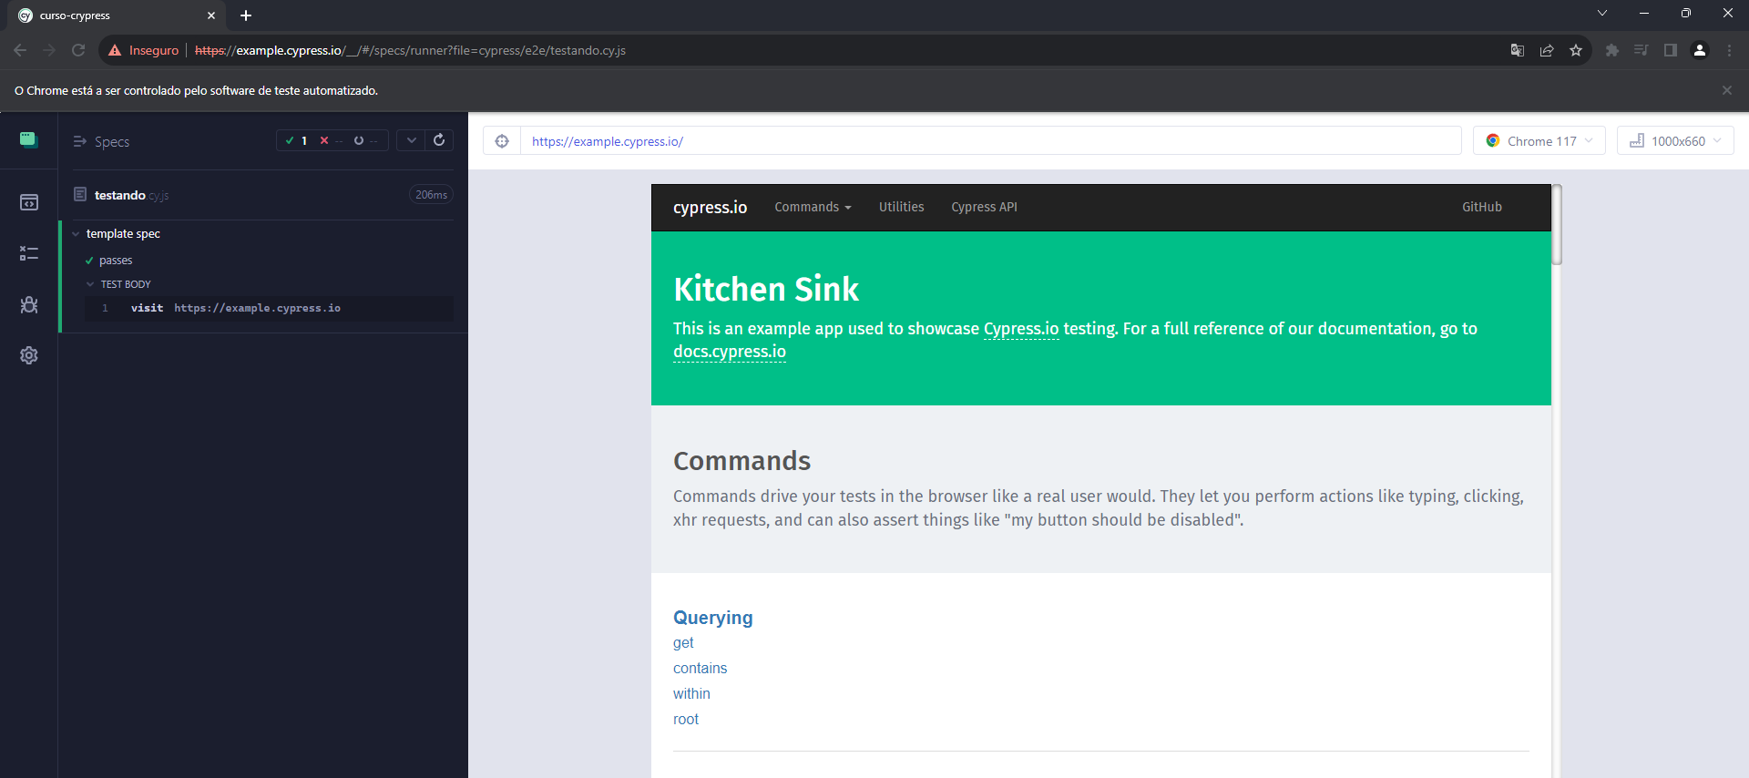This screenshot has width=1749, height=778.
Task: Click the preview page scrollbar thumb
Action: click(x=1557, y=225)
